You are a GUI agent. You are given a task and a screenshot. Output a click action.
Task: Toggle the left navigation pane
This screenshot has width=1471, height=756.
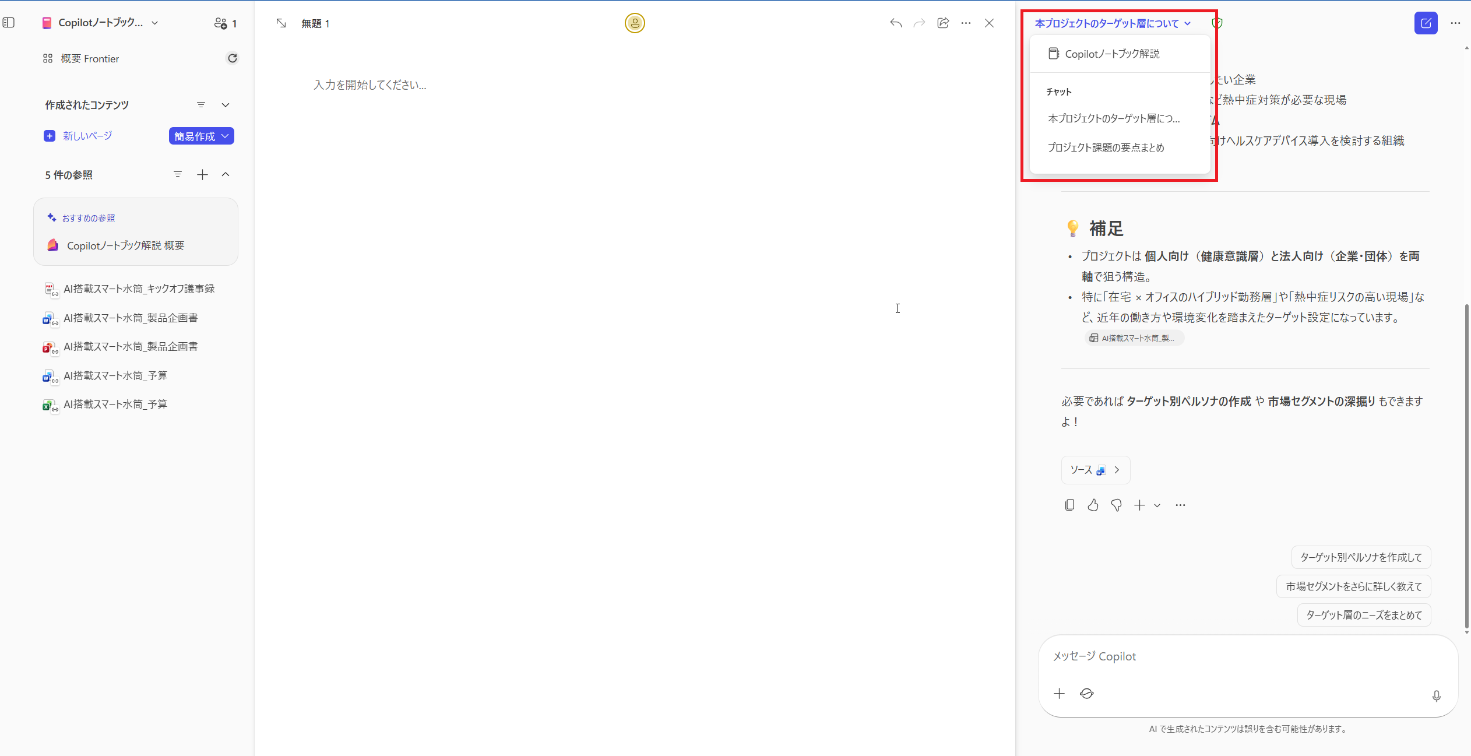(9, 22)
